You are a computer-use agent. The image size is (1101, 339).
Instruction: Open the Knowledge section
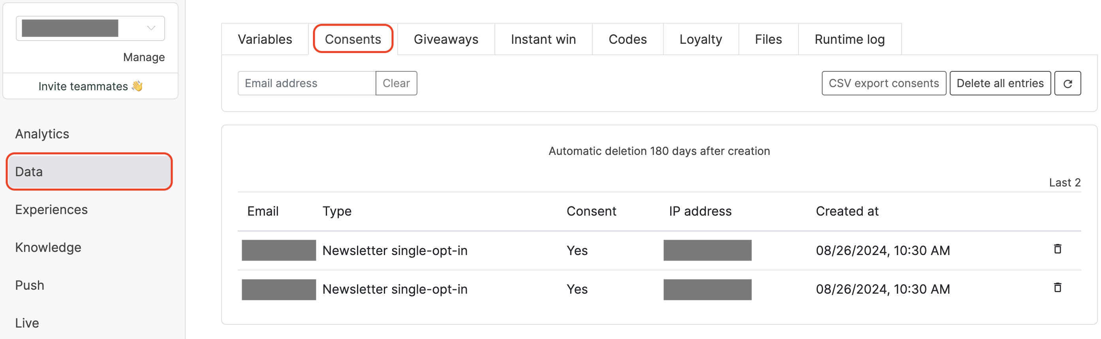pyautogui.click(x=48, y=247)
